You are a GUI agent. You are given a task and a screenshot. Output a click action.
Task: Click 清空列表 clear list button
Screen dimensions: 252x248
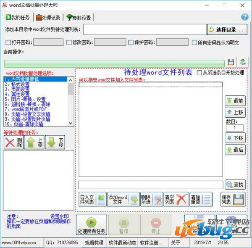(x=176, y=199)
